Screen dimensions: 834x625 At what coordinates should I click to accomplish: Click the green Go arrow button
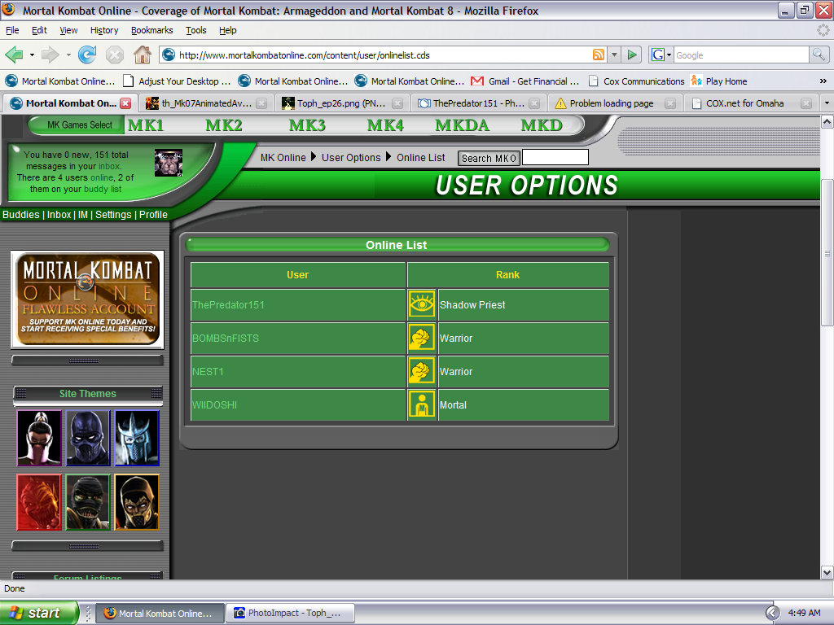[x=632, y=55]
